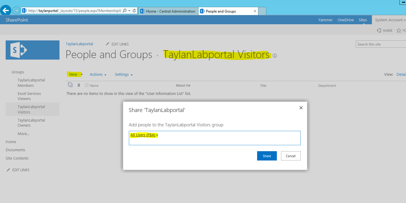Open TaylanLabportal Members group
This screenshot has height=203, width=406.
[31, 83]
